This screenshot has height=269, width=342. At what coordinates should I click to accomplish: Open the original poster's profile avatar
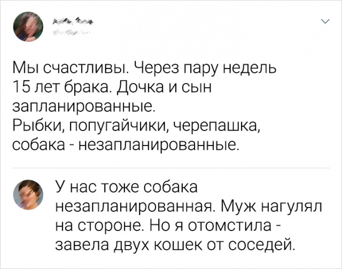28,27
